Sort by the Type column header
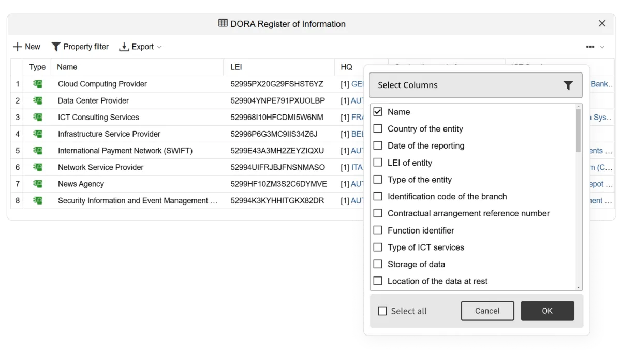This screenshot has height=350, width=621. pos(37,67)
